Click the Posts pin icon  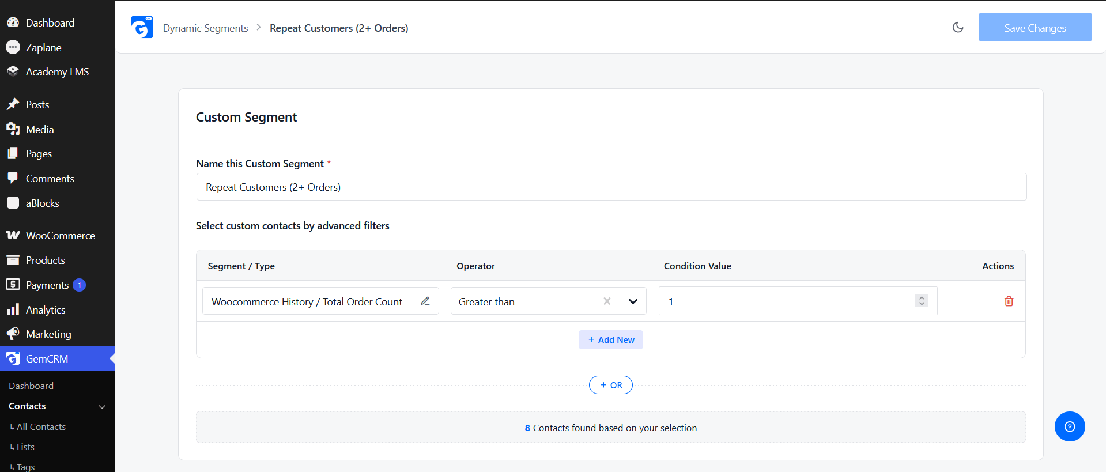pos(13,104)
